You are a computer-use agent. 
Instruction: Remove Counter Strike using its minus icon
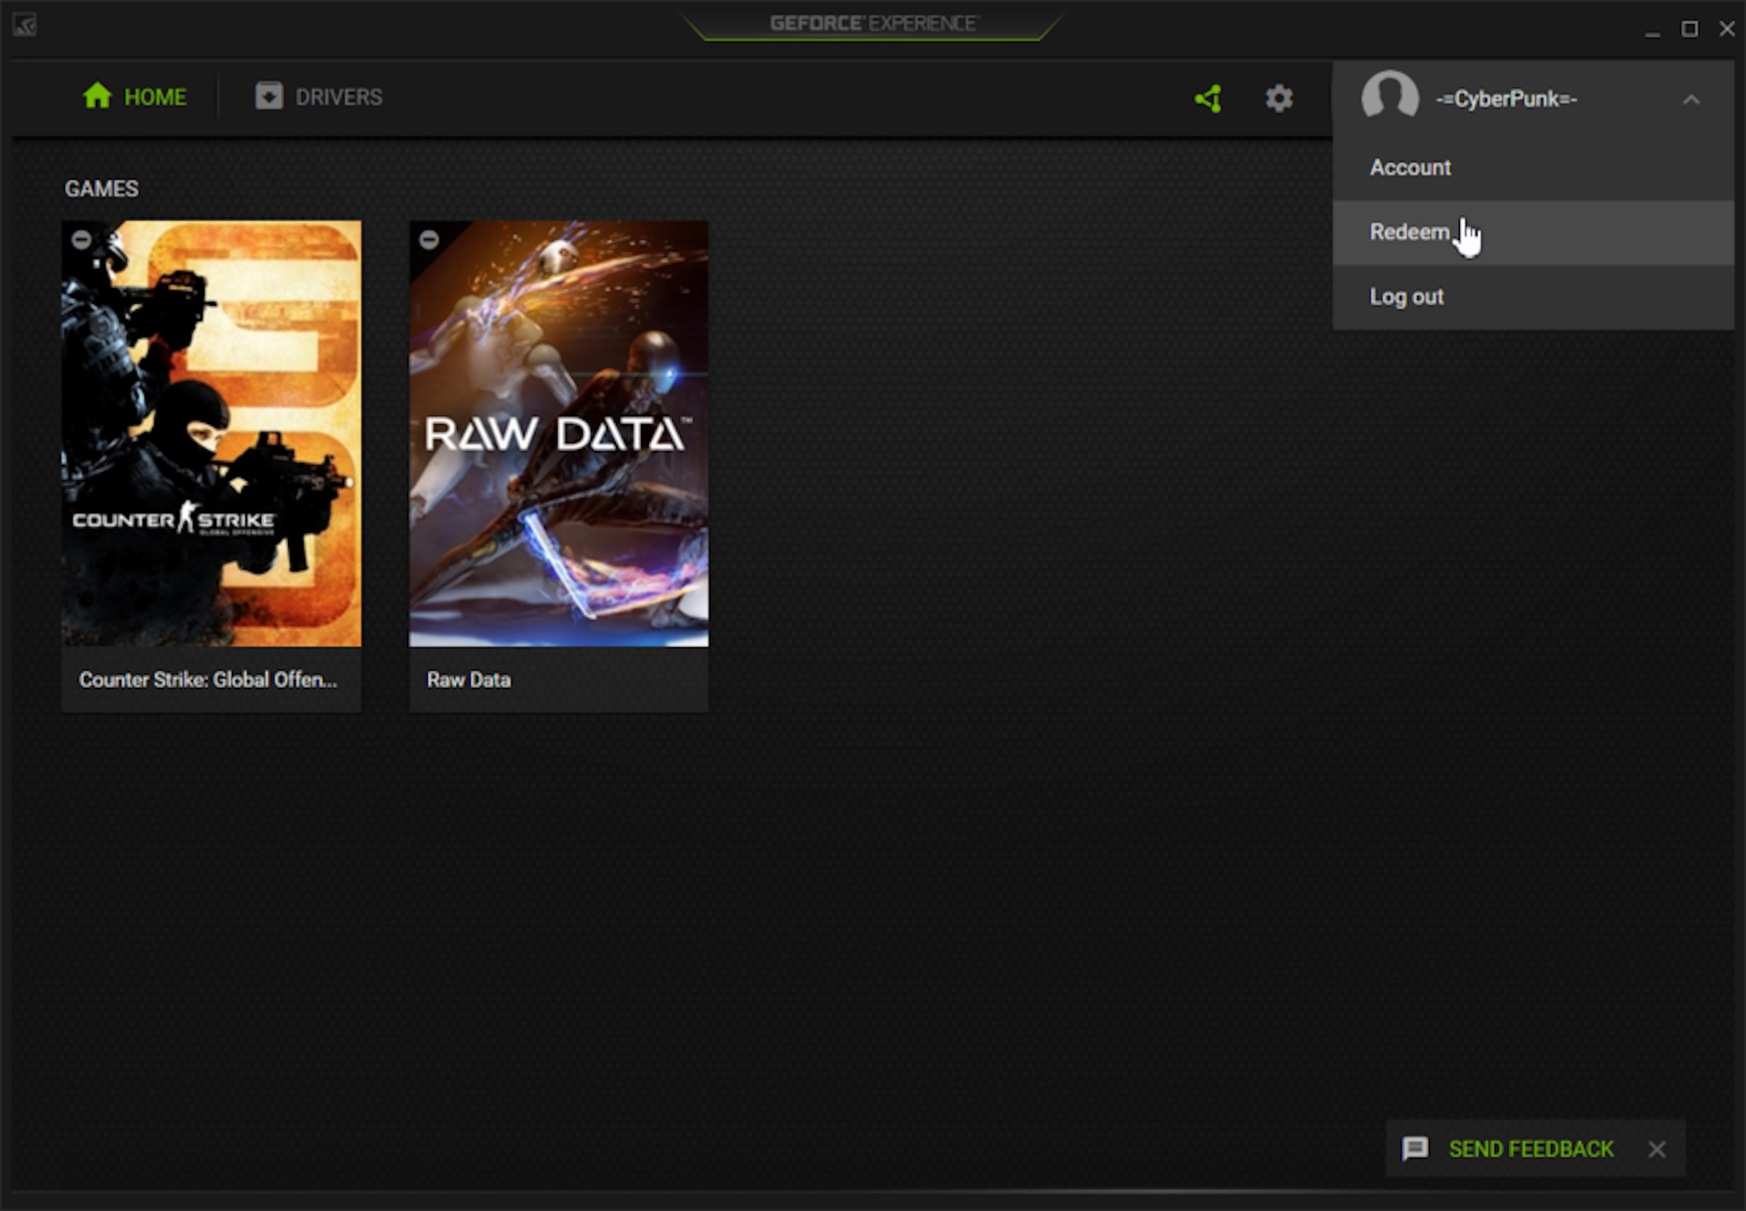tap(82, 239)
